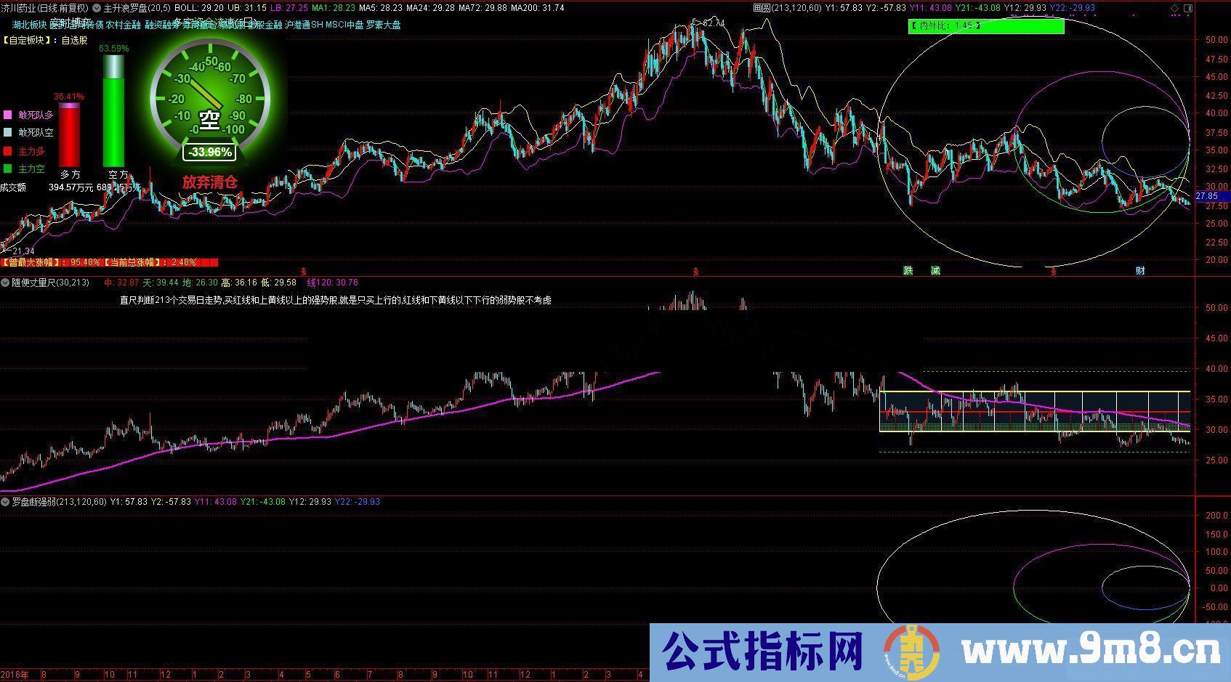This screenshot has height=682, width=1231.
Task: Click the 2016年 label on time axis
Action: pyautogui.click(x=15, y=675)
